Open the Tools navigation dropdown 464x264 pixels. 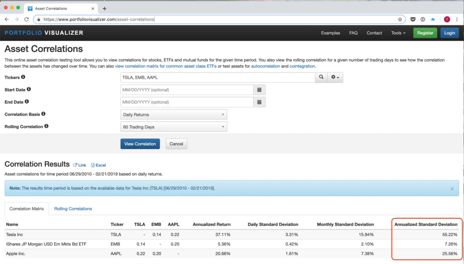[x=398, y=33]
